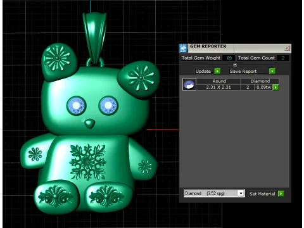Select the right diamond eye on the bear
The image size is (304, 228).
point(108,105)
